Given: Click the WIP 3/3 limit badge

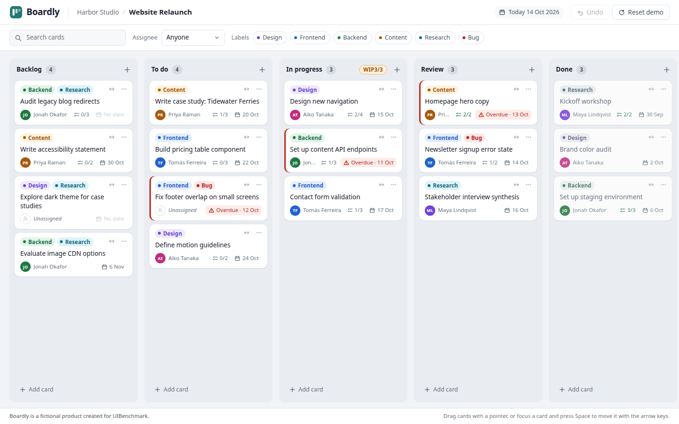Looking at the screenshot, I should pos(373,70).
